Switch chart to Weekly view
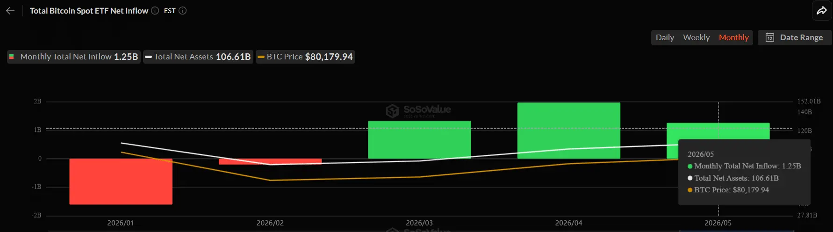Viewport: 833px width, 232px height. coord(697,37)
